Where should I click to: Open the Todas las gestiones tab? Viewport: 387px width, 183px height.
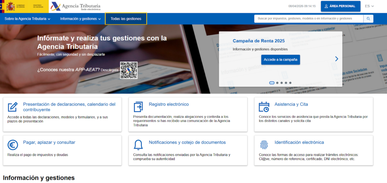126,19
